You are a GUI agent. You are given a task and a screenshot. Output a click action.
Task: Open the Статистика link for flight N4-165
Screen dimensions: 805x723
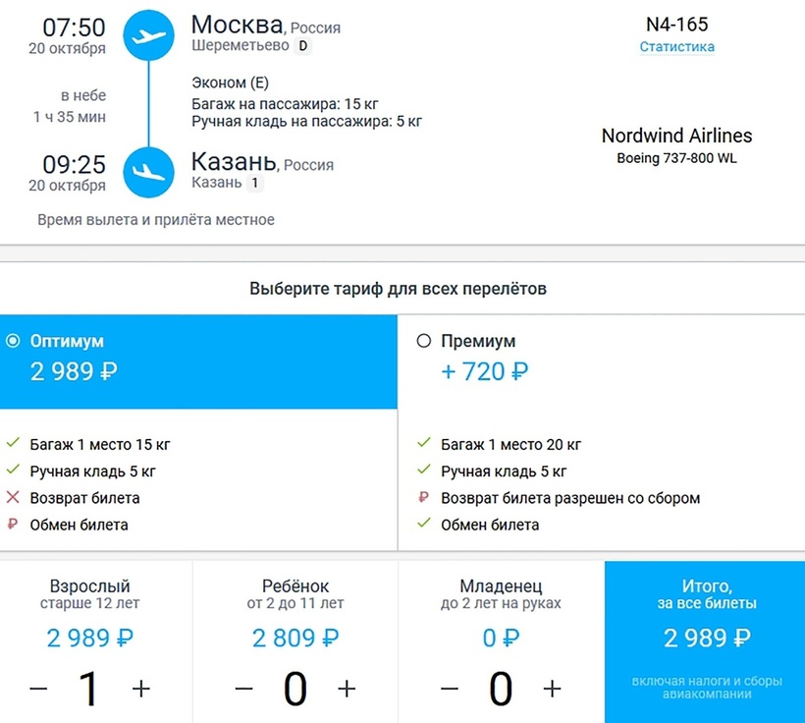(676, 47)
